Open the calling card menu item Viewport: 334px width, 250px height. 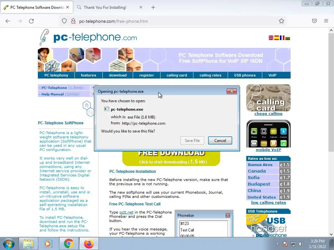[x=176, y=75]
